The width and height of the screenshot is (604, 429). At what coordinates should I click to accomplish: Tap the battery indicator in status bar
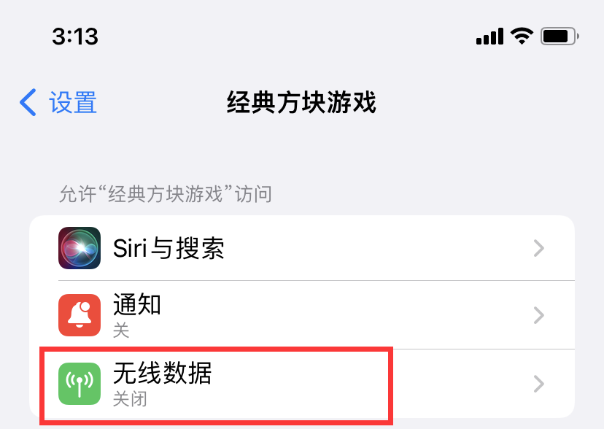pos(560,36)
